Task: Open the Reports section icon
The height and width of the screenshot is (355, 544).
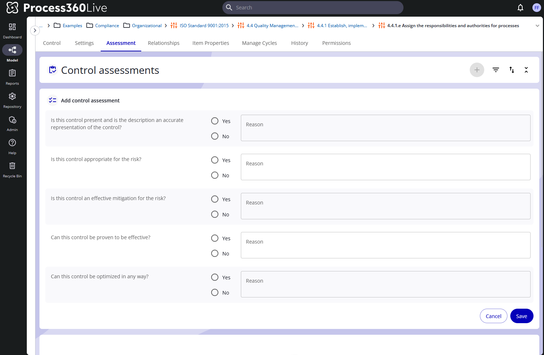Action: coord(12,73)
